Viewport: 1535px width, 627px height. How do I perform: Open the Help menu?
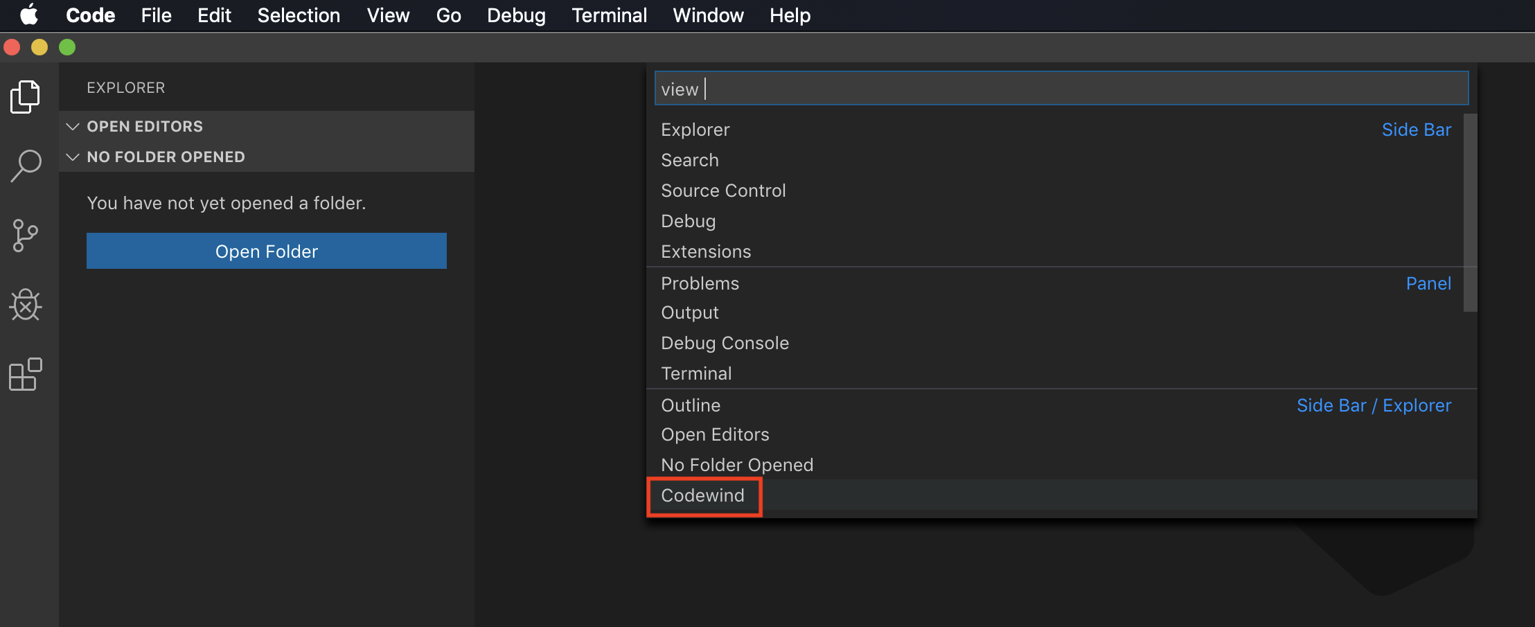tap(790, 15)
